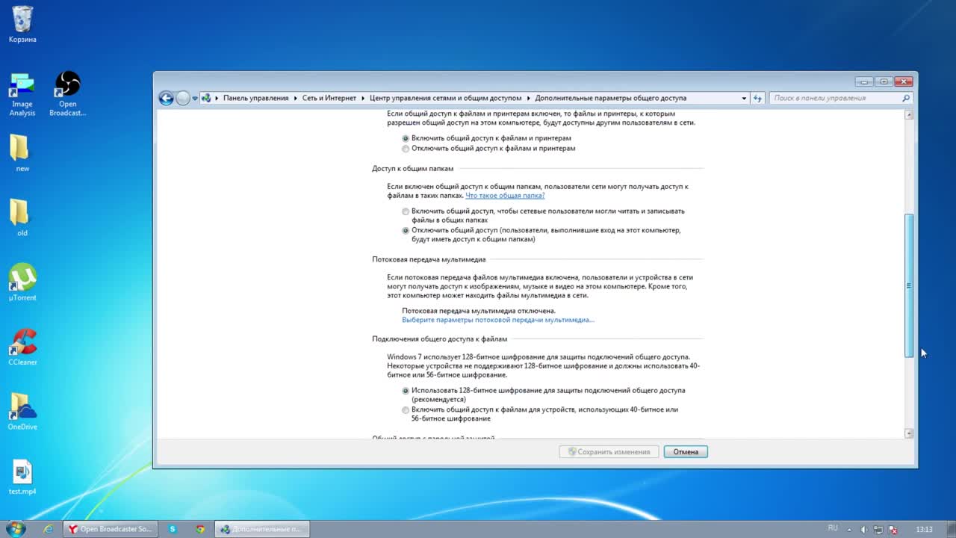The width and height of the screenshot is (956, 538).
Task: Click 'Дополнительные параметры общего доступа' breadcrumb
Action: coord(610,98)
